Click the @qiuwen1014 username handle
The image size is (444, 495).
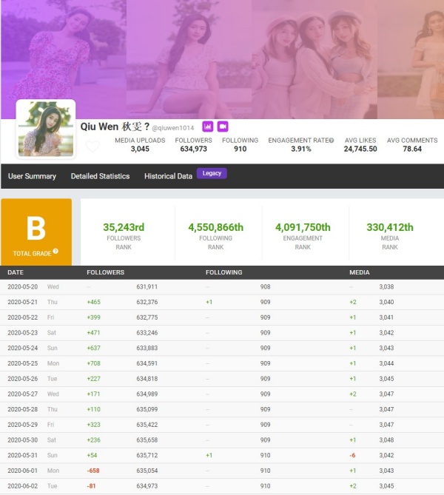point(173,128)
